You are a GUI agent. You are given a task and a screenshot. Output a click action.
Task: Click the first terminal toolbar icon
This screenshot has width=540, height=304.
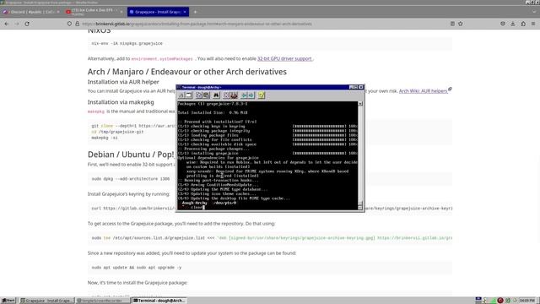point(181,95)
